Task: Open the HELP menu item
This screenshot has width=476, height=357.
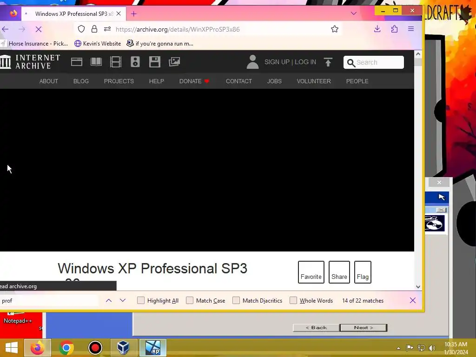Action: tap(156, 81)
